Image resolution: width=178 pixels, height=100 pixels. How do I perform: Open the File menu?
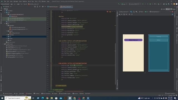pos(5,1)
